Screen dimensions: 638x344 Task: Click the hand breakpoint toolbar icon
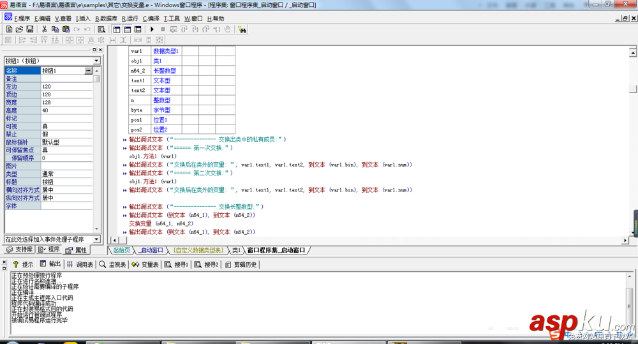pyautogui.click(x=228, y=29)
